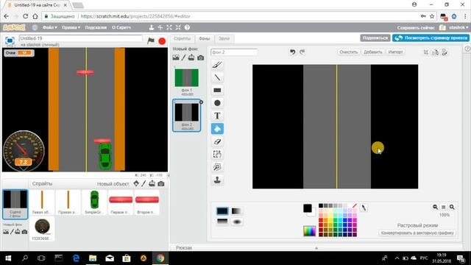
Task: Choose the horizontal gradient fill option
Action: click(x=237, y=211)
